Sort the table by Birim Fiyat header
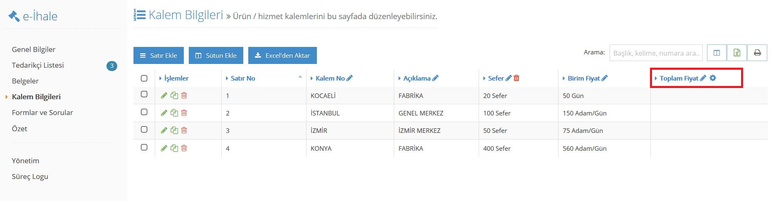This screenshot has height=201, width=771. (x=584, y=78)
